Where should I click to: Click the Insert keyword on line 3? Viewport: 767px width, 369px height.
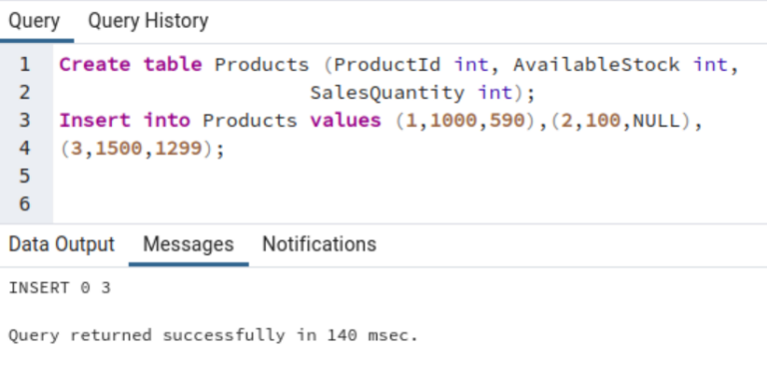coord(95,121)
